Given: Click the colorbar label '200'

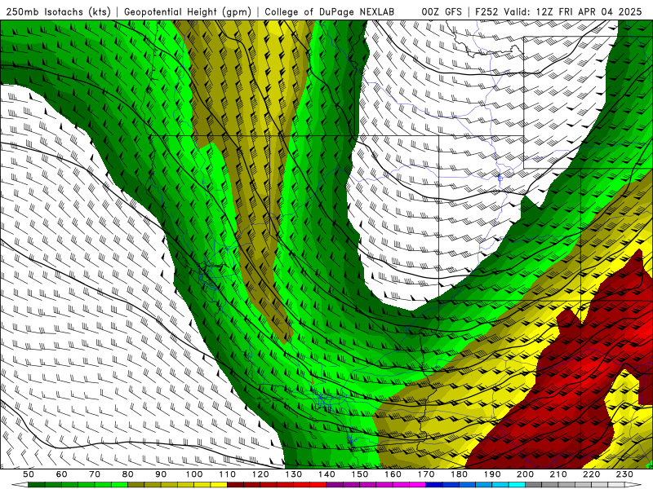Looking at the screenshot, I should (525, 474).
